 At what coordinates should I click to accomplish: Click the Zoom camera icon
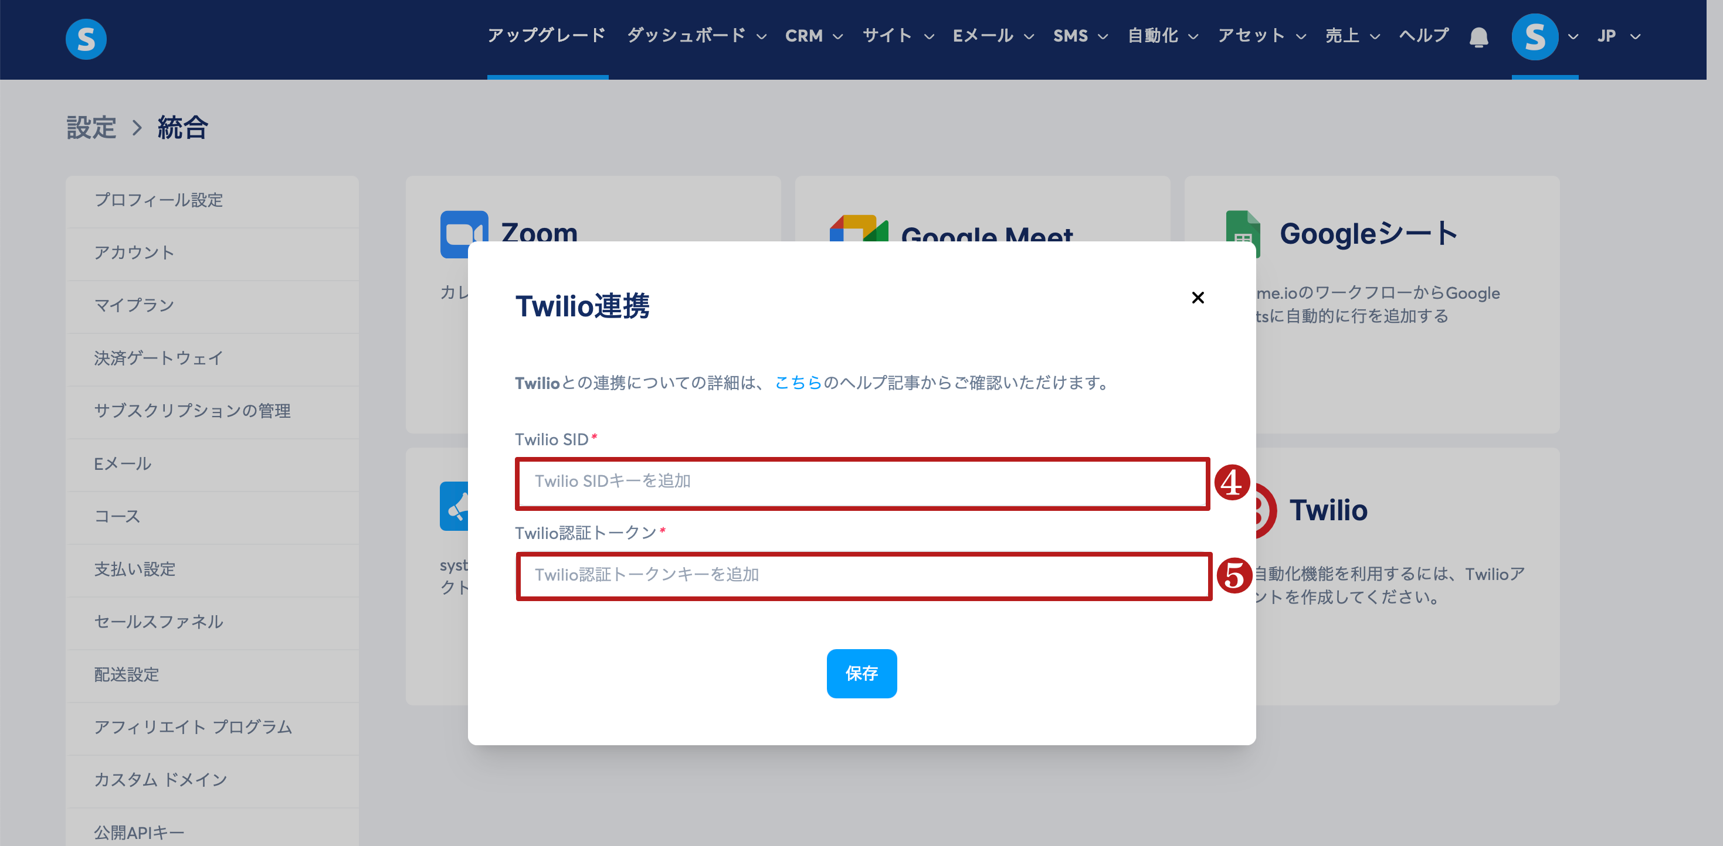click(463, 234)
